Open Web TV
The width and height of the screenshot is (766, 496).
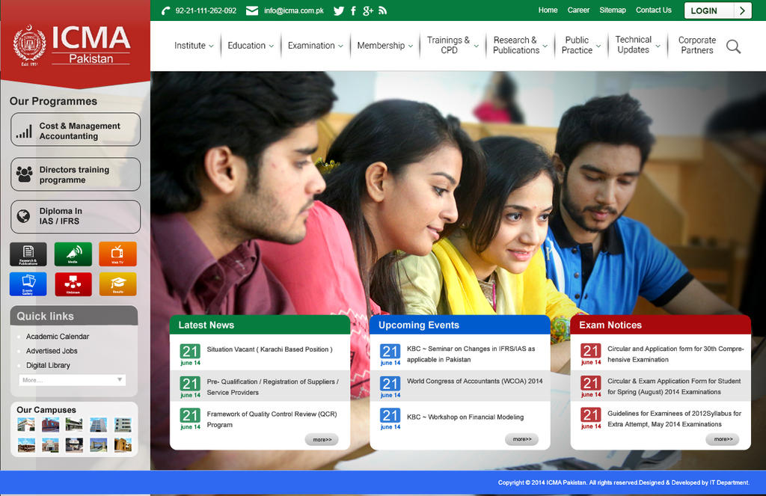pyautogui.click(x=117, y=254)
